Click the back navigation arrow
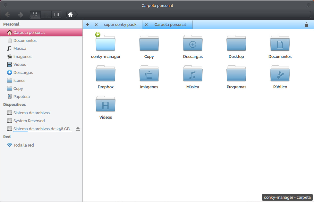Image resolution: width=314 pixels, height=202 pixels. pos(8,15)
